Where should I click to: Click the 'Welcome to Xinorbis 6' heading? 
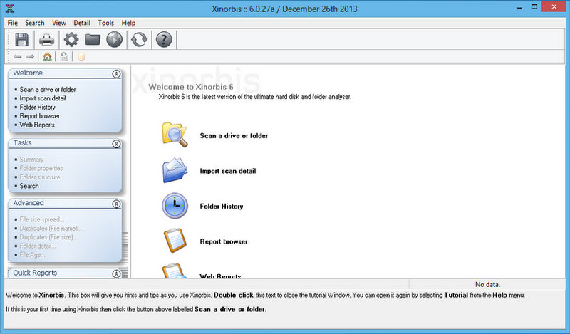pyautogui.click(x=191, y=87)
